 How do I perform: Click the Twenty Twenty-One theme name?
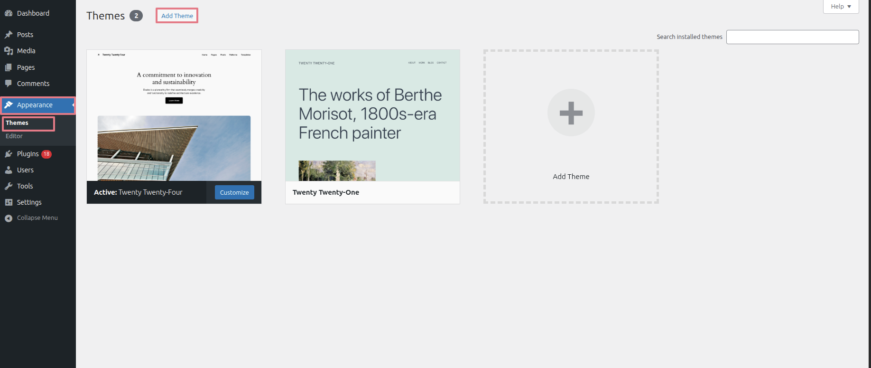(326, 192)
